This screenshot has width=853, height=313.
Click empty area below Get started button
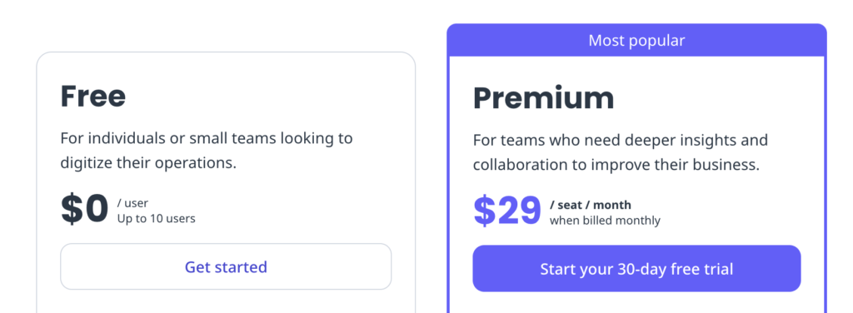click(x=226, y=302)
